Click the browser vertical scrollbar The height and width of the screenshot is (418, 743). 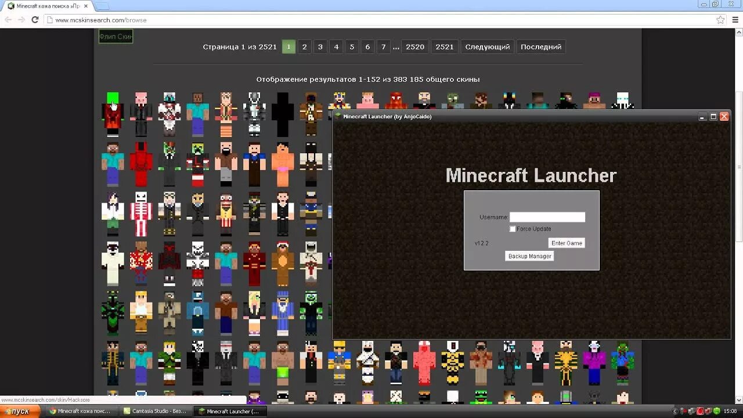click(739, 167)
